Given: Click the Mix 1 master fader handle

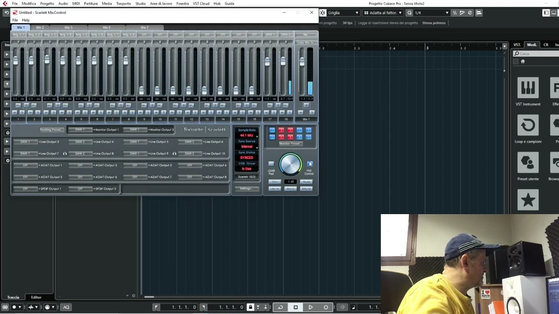Looking at the screenshot, I should click(302, 62).
